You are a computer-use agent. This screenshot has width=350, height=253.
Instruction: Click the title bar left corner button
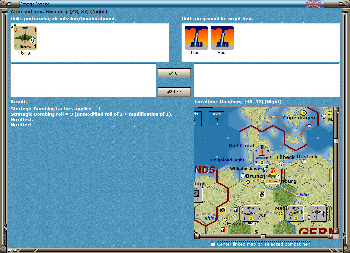click(9, 4)
